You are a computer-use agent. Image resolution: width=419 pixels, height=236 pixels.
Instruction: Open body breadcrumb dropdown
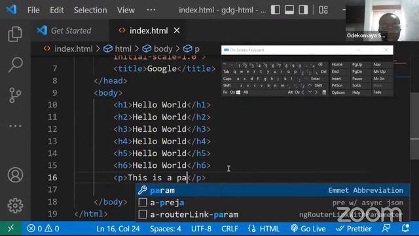coord(157,49)
